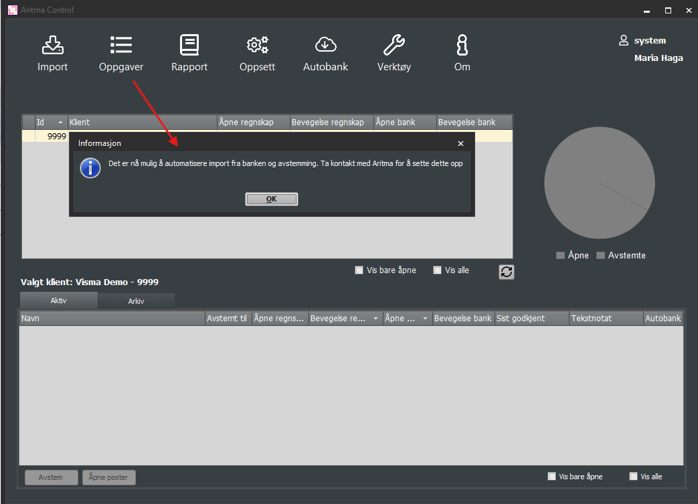Click the refresh icon beside Vis alle

[507, 272]
